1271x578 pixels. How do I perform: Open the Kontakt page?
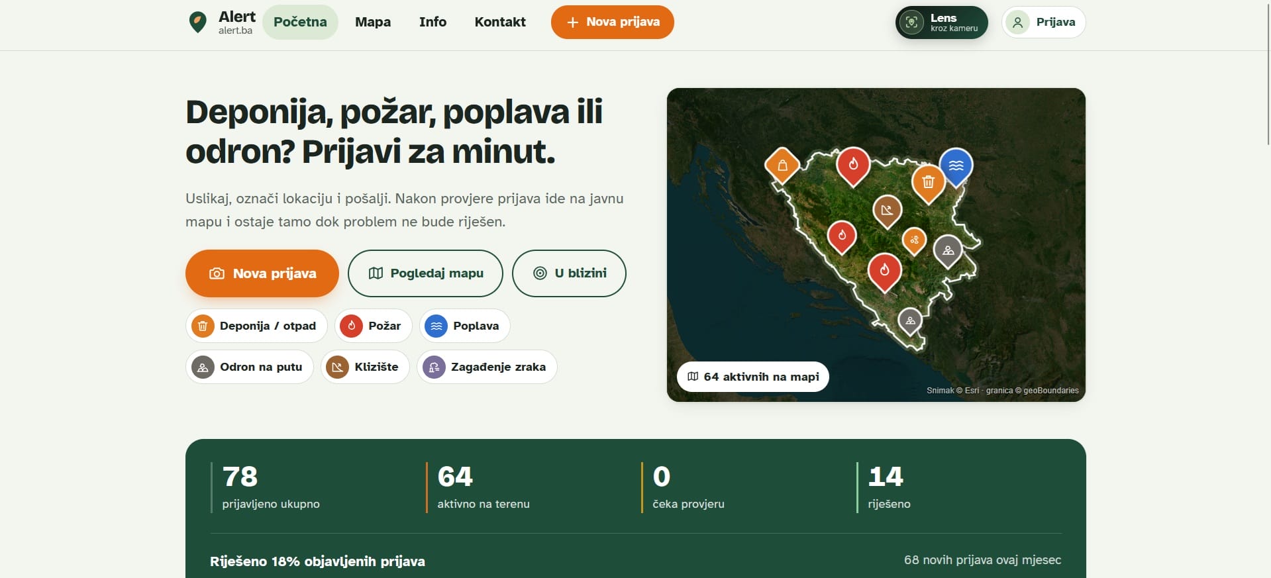point(500,22)
